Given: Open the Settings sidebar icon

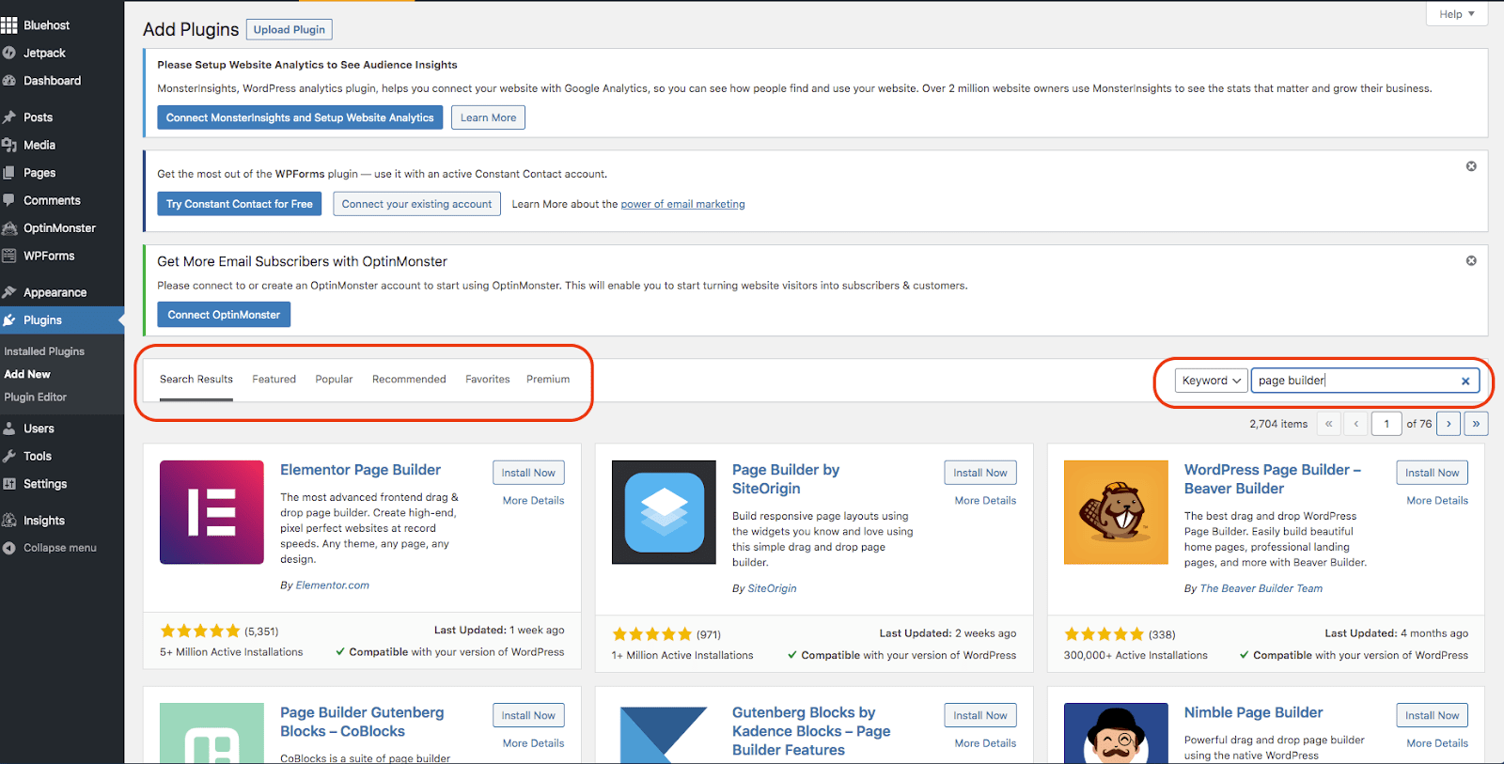Looking at the screenshot, I should pos(9,484).
